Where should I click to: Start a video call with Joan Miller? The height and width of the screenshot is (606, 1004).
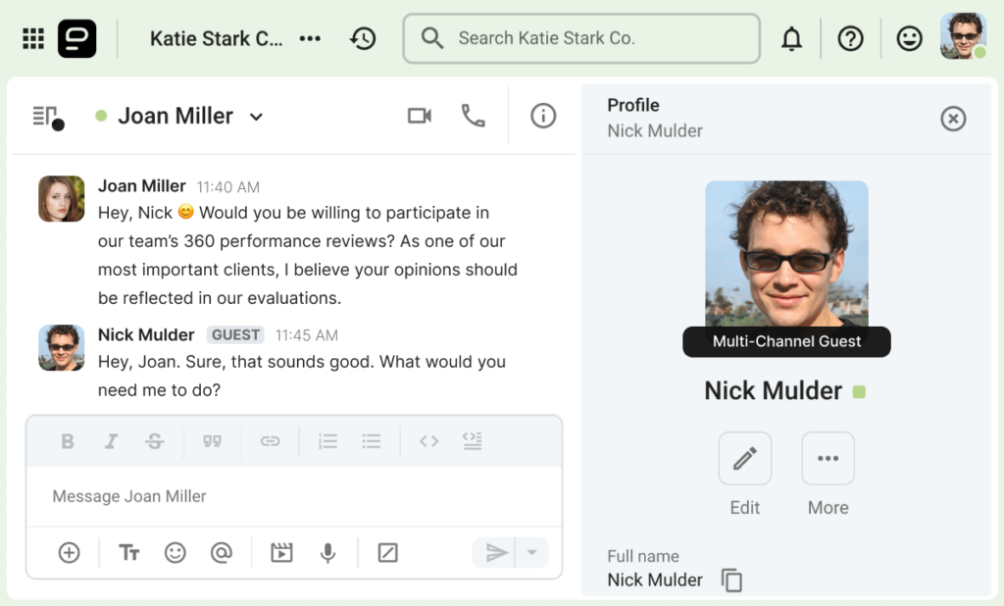click(420, 116)
